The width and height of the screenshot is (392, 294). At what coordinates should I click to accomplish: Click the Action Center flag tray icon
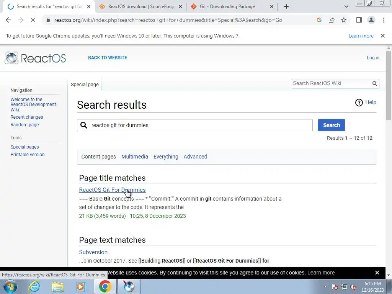pyautogui.click(x=335, y=287)
